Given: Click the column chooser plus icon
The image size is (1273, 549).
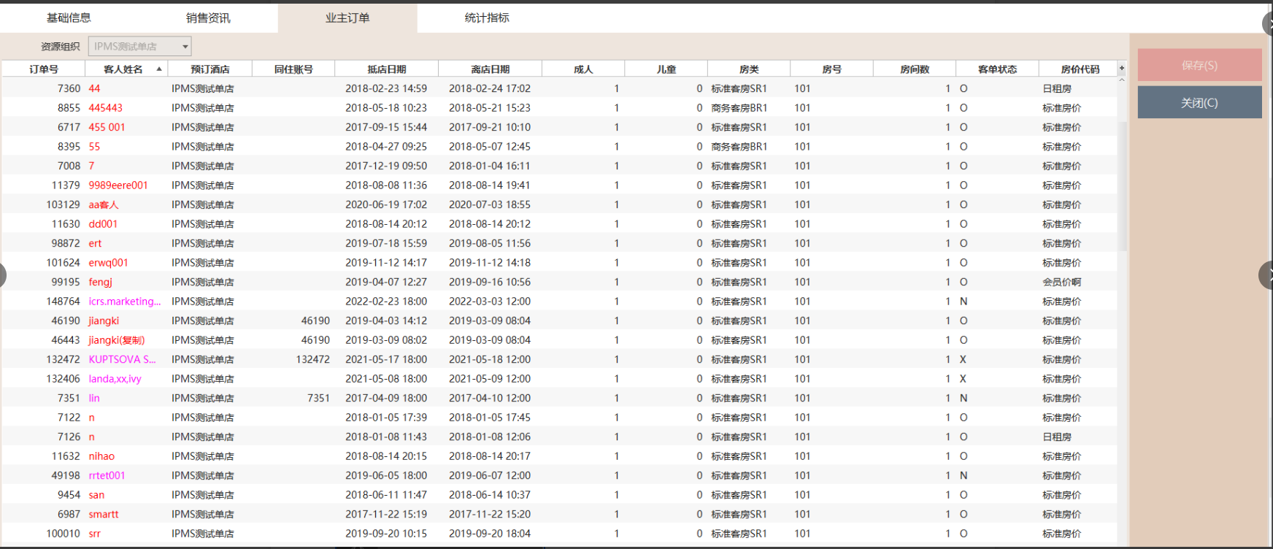Looking at the screenshot, I should [x=1122, y=69].
